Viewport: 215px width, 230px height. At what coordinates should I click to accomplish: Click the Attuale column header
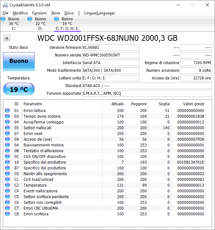tap(114, 104)
